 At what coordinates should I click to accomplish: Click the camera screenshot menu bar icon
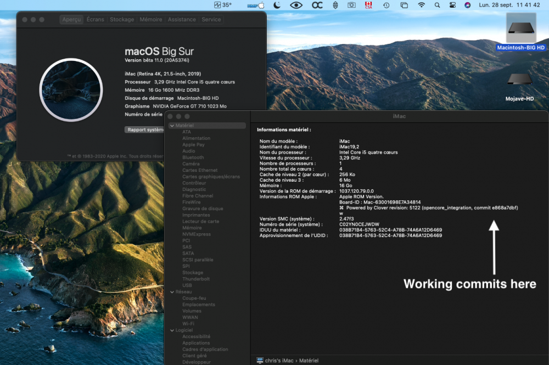click(351, 5)
